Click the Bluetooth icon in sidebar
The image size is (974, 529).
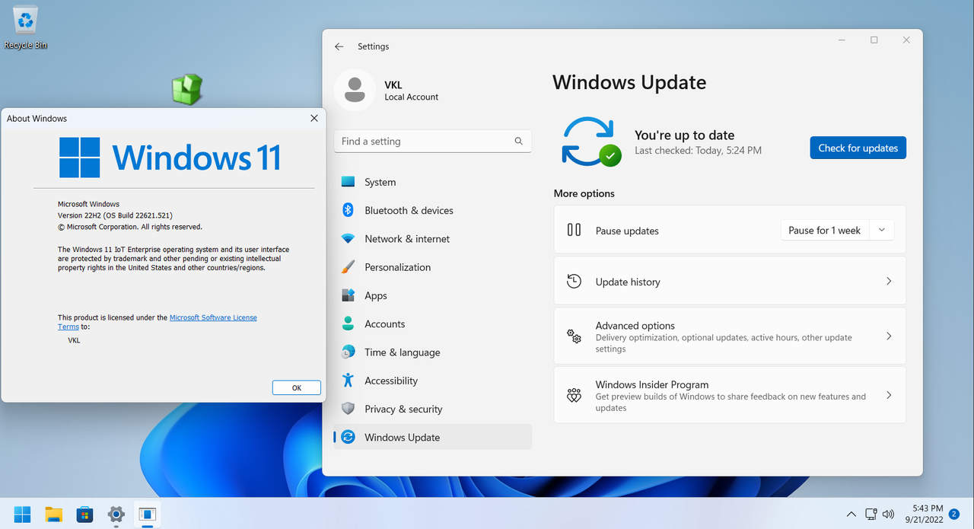(348, 210)
